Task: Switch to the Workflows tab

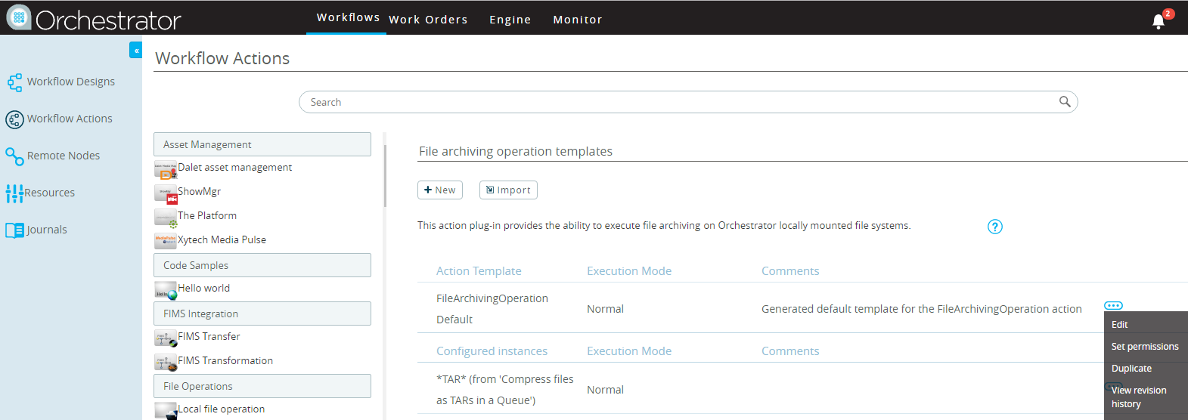Action: coord(348,17)
